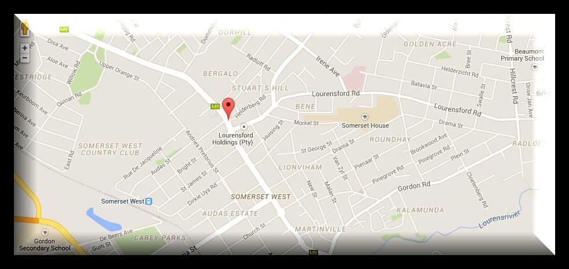
Task: Select the Beaumont Primary School label
Action: pos(523,55)
